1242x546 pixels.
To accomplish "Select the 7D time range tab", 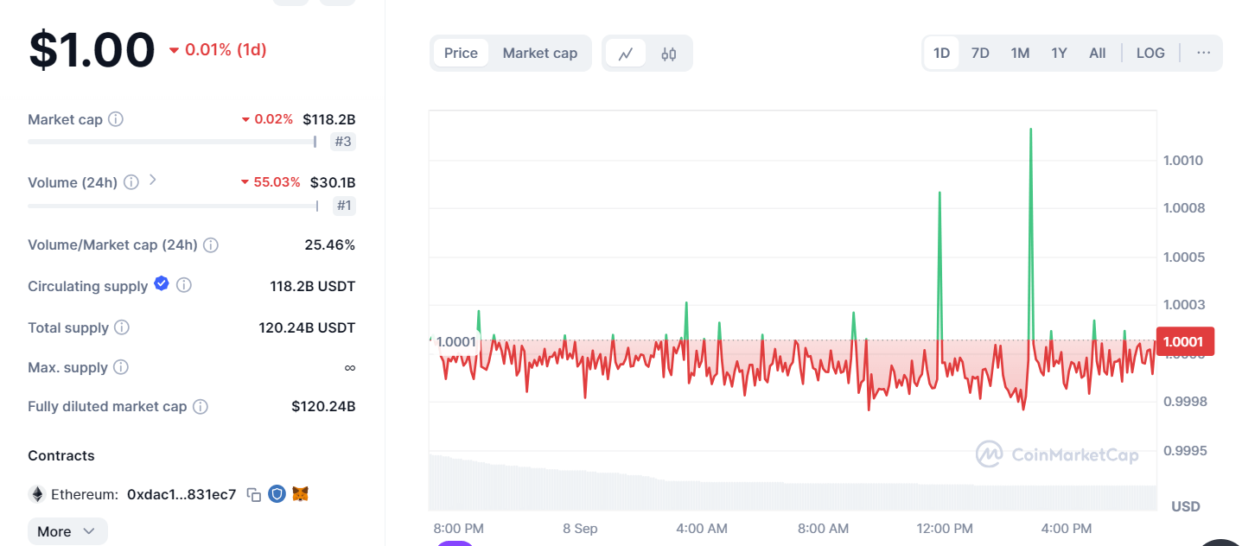I will pos(980,53).
